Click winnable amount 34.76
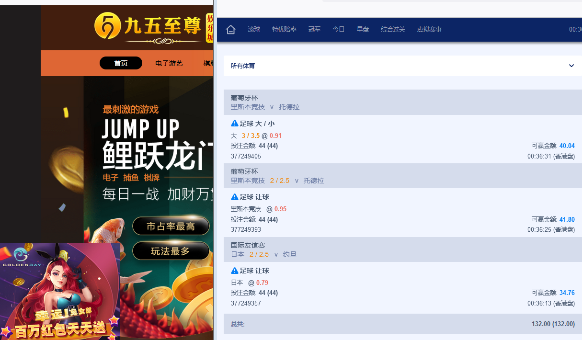The image size is (582, 340). coord(567,293)
